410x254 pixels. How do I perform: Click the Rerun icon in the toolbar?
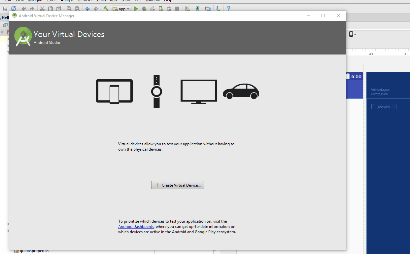(x=169, y=9)
